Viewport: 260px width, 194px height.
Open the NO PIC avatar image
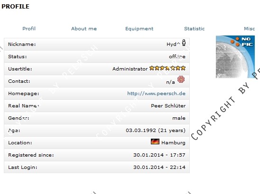tap(235, 57)
